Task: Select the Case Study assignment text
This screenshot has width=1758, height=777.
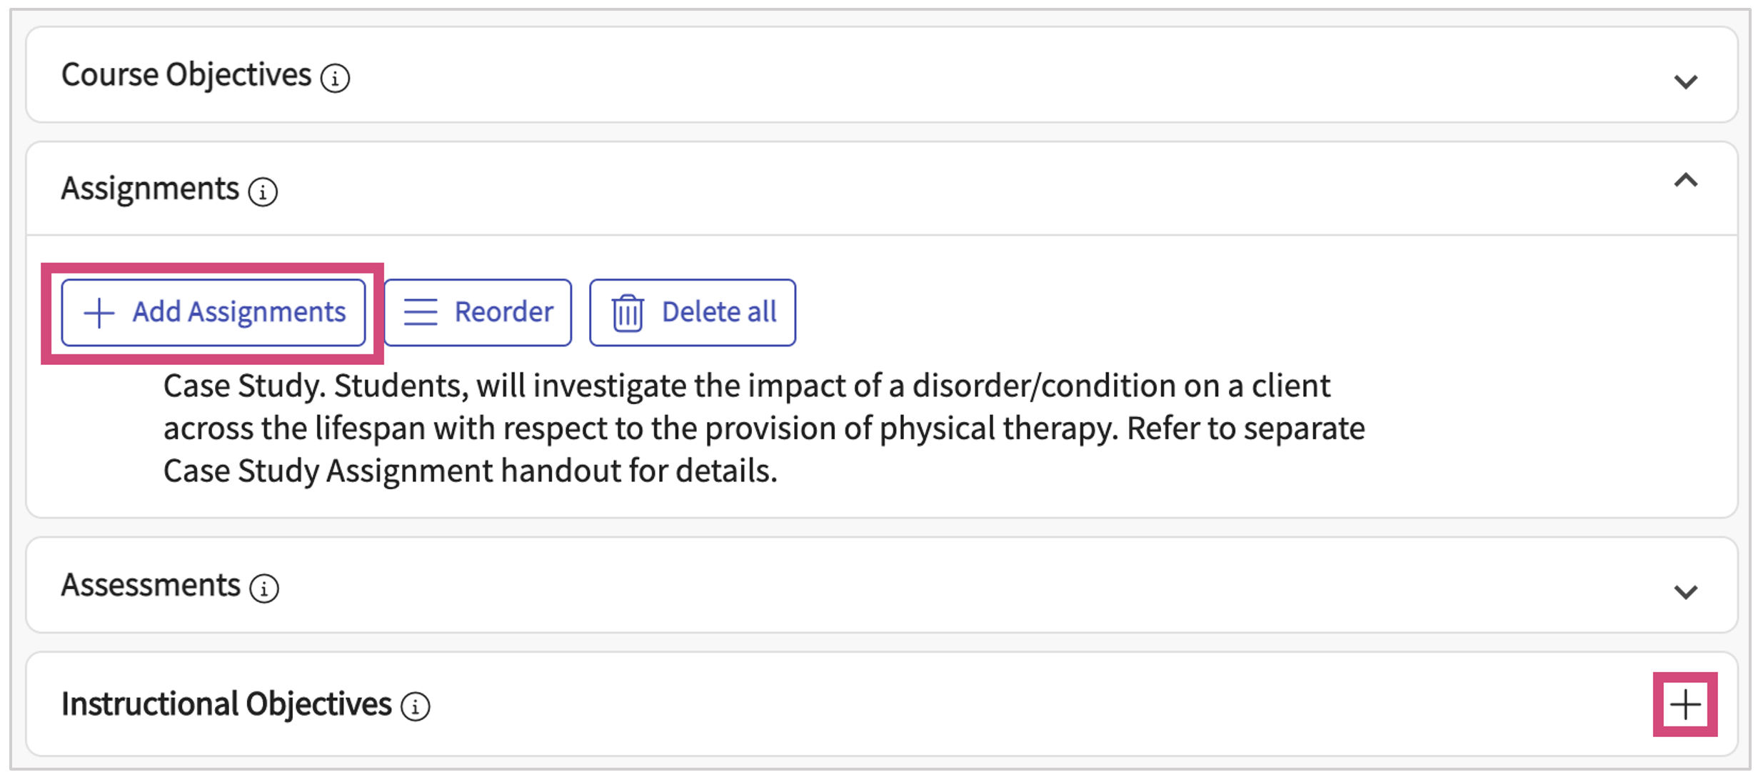Action: tap(764, 428)
